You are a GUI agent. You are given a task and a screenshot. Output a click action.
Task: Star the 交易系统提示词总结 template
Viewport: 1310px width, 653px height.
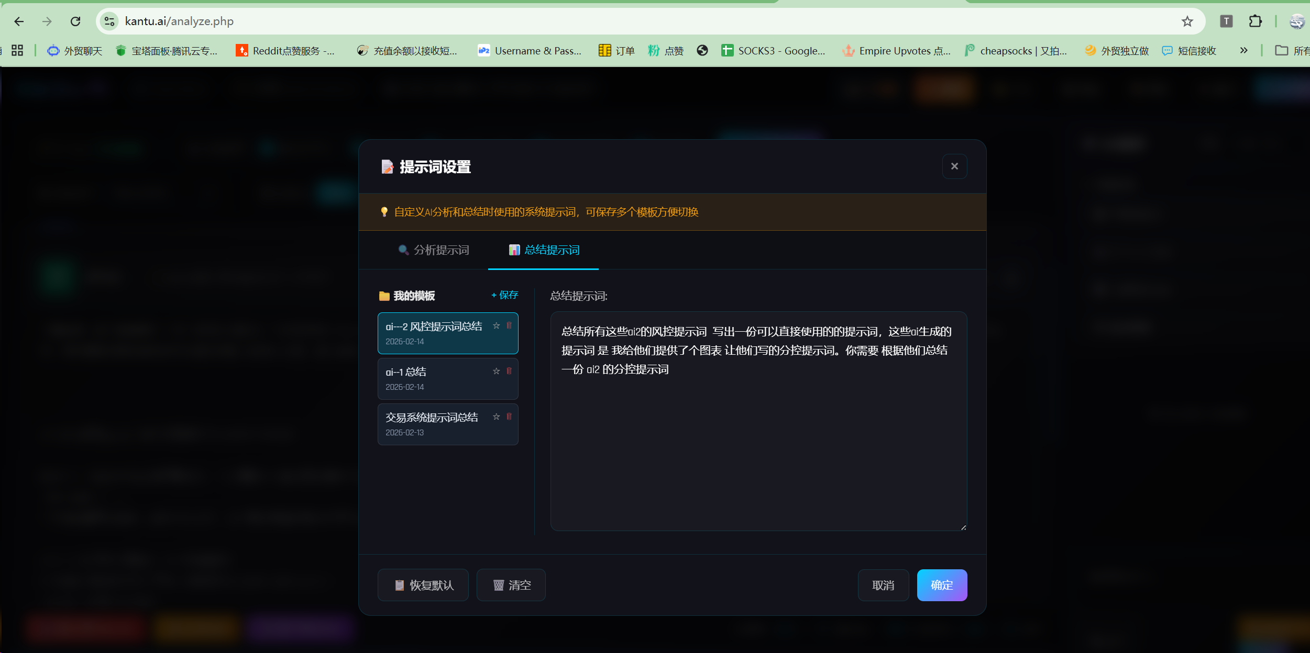point(496,417)
